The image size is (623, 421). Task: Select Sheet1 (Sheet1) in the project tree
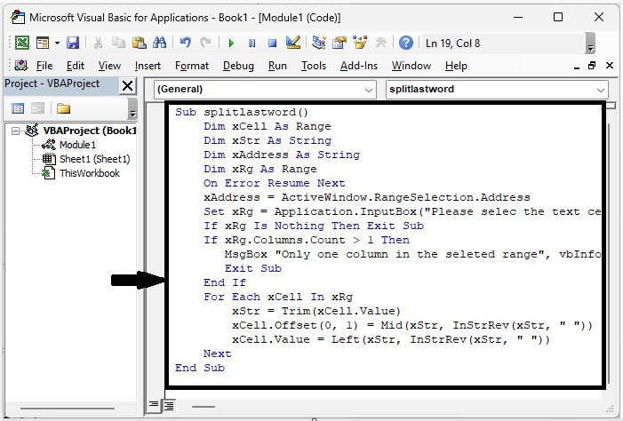[x=94, y=159]
